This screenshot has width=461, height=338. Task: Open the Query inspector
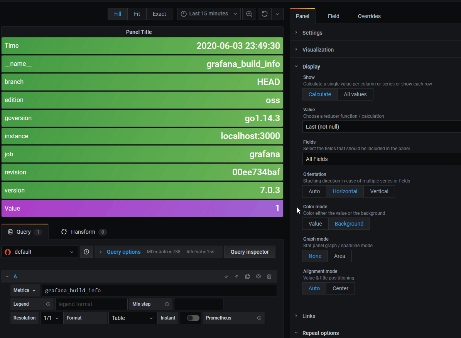click(x=249, y=252)
